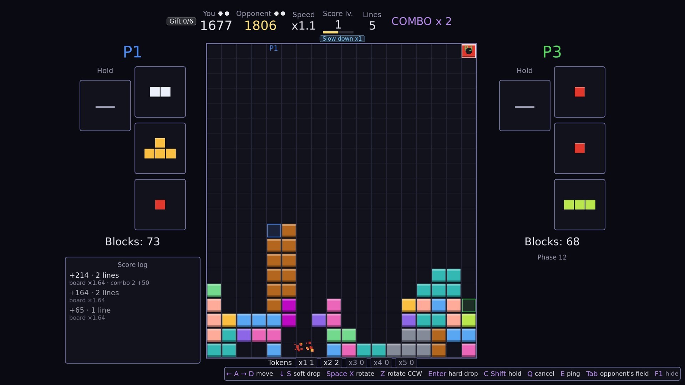Click the P1 ghost outline cell above brown piece
The height and width of the screenshot is (385, 685).
(x=274, y=231)
